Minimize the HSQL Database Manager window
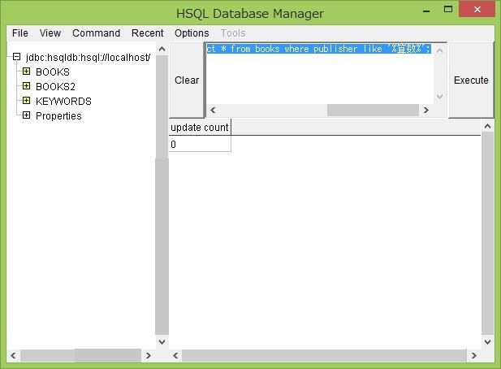The height and width of the screenshot is (369, 501). click(426, 11)
